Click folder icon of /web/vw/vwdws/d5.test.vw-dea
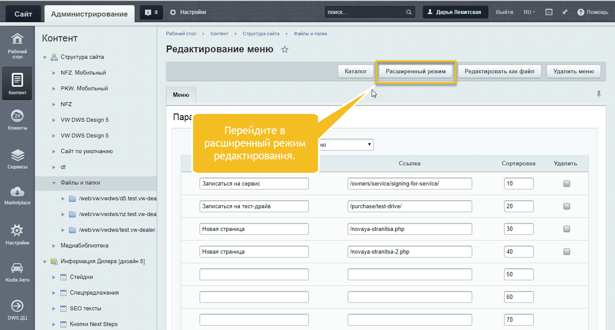Viewport: 615px width, 330px height. [73, 199]
